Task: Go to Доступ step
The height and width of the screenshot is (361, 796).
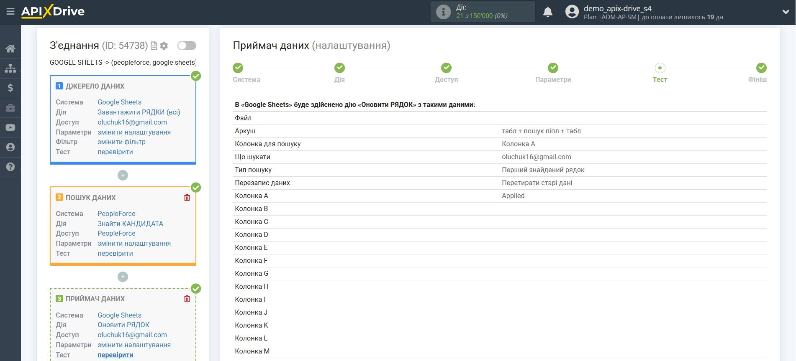Action: click(x=446, y=68)
